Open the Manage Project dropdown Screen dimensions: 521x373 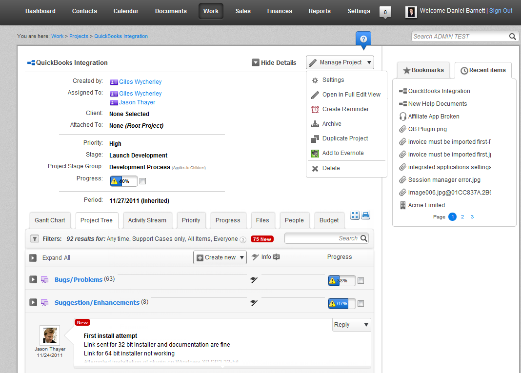point(340,62)
